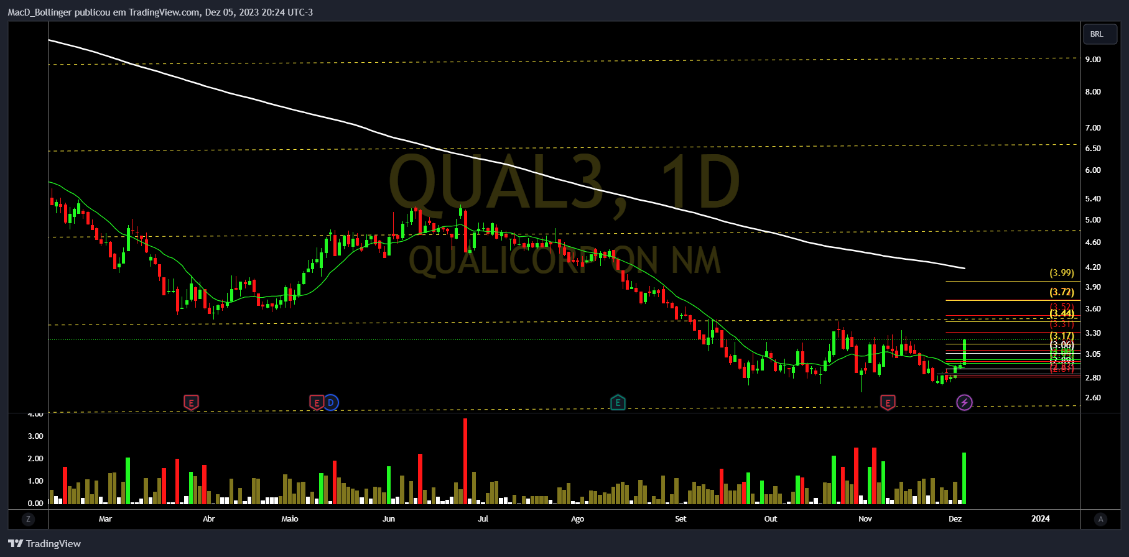Open the red E earnings marker in Nov
Viewport: 1129px width, 557px height.
[888, 403]
